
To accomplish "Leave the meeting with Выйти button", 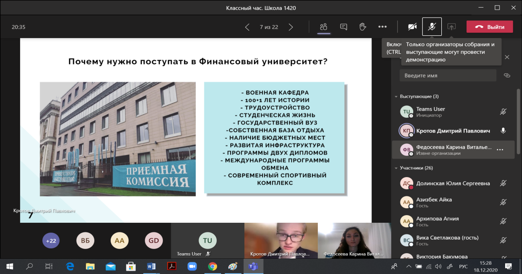I will (490, 27).
